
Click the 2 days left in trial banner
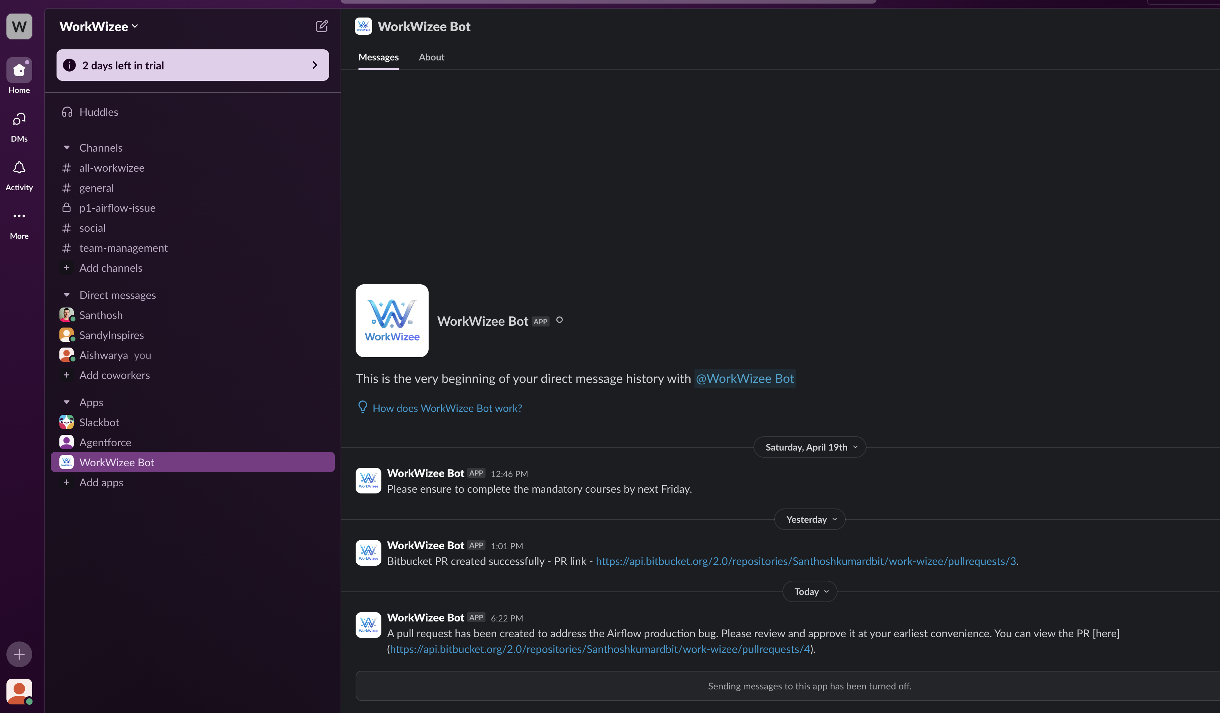(193, 65)
